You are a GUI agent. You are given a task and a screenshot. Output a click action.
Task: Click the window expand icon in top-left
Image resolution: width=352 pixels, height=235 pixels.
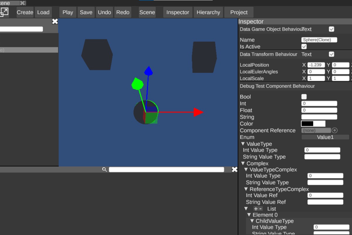point(4,12)
